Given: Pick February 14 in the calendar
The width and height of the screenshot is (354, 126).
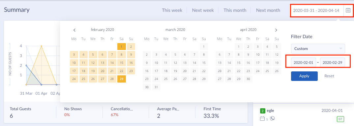Looking at the screenshot, I should [x=112, y=63].
